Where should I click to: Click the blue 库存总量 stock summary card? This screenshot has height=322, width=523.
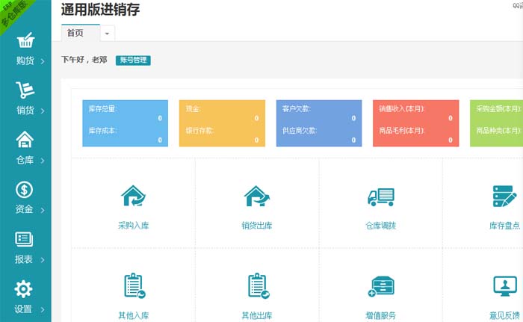point(125,123)
